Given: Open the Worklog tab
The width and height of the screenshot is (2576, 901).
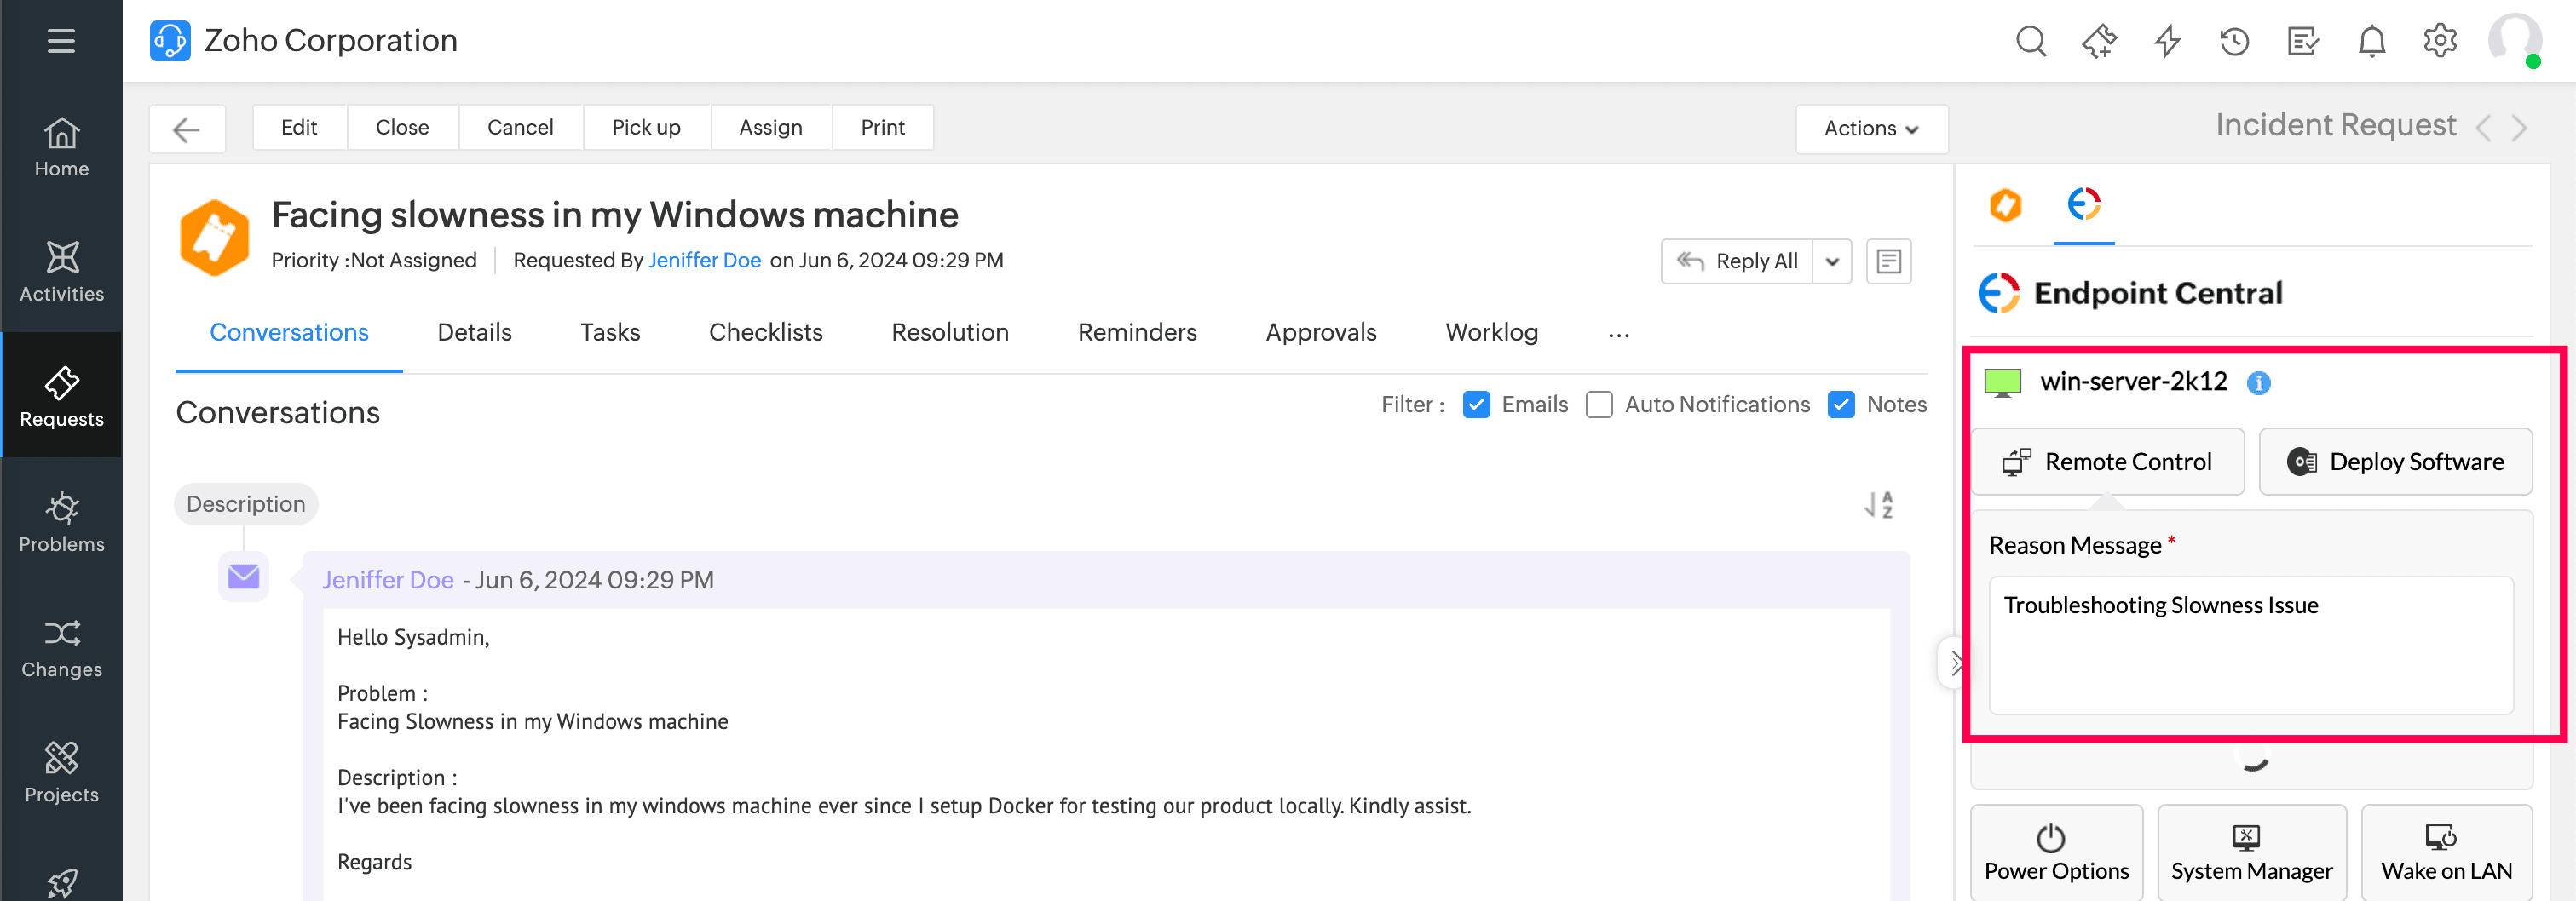Looking at the screenshot, I should coord(1491,333).
